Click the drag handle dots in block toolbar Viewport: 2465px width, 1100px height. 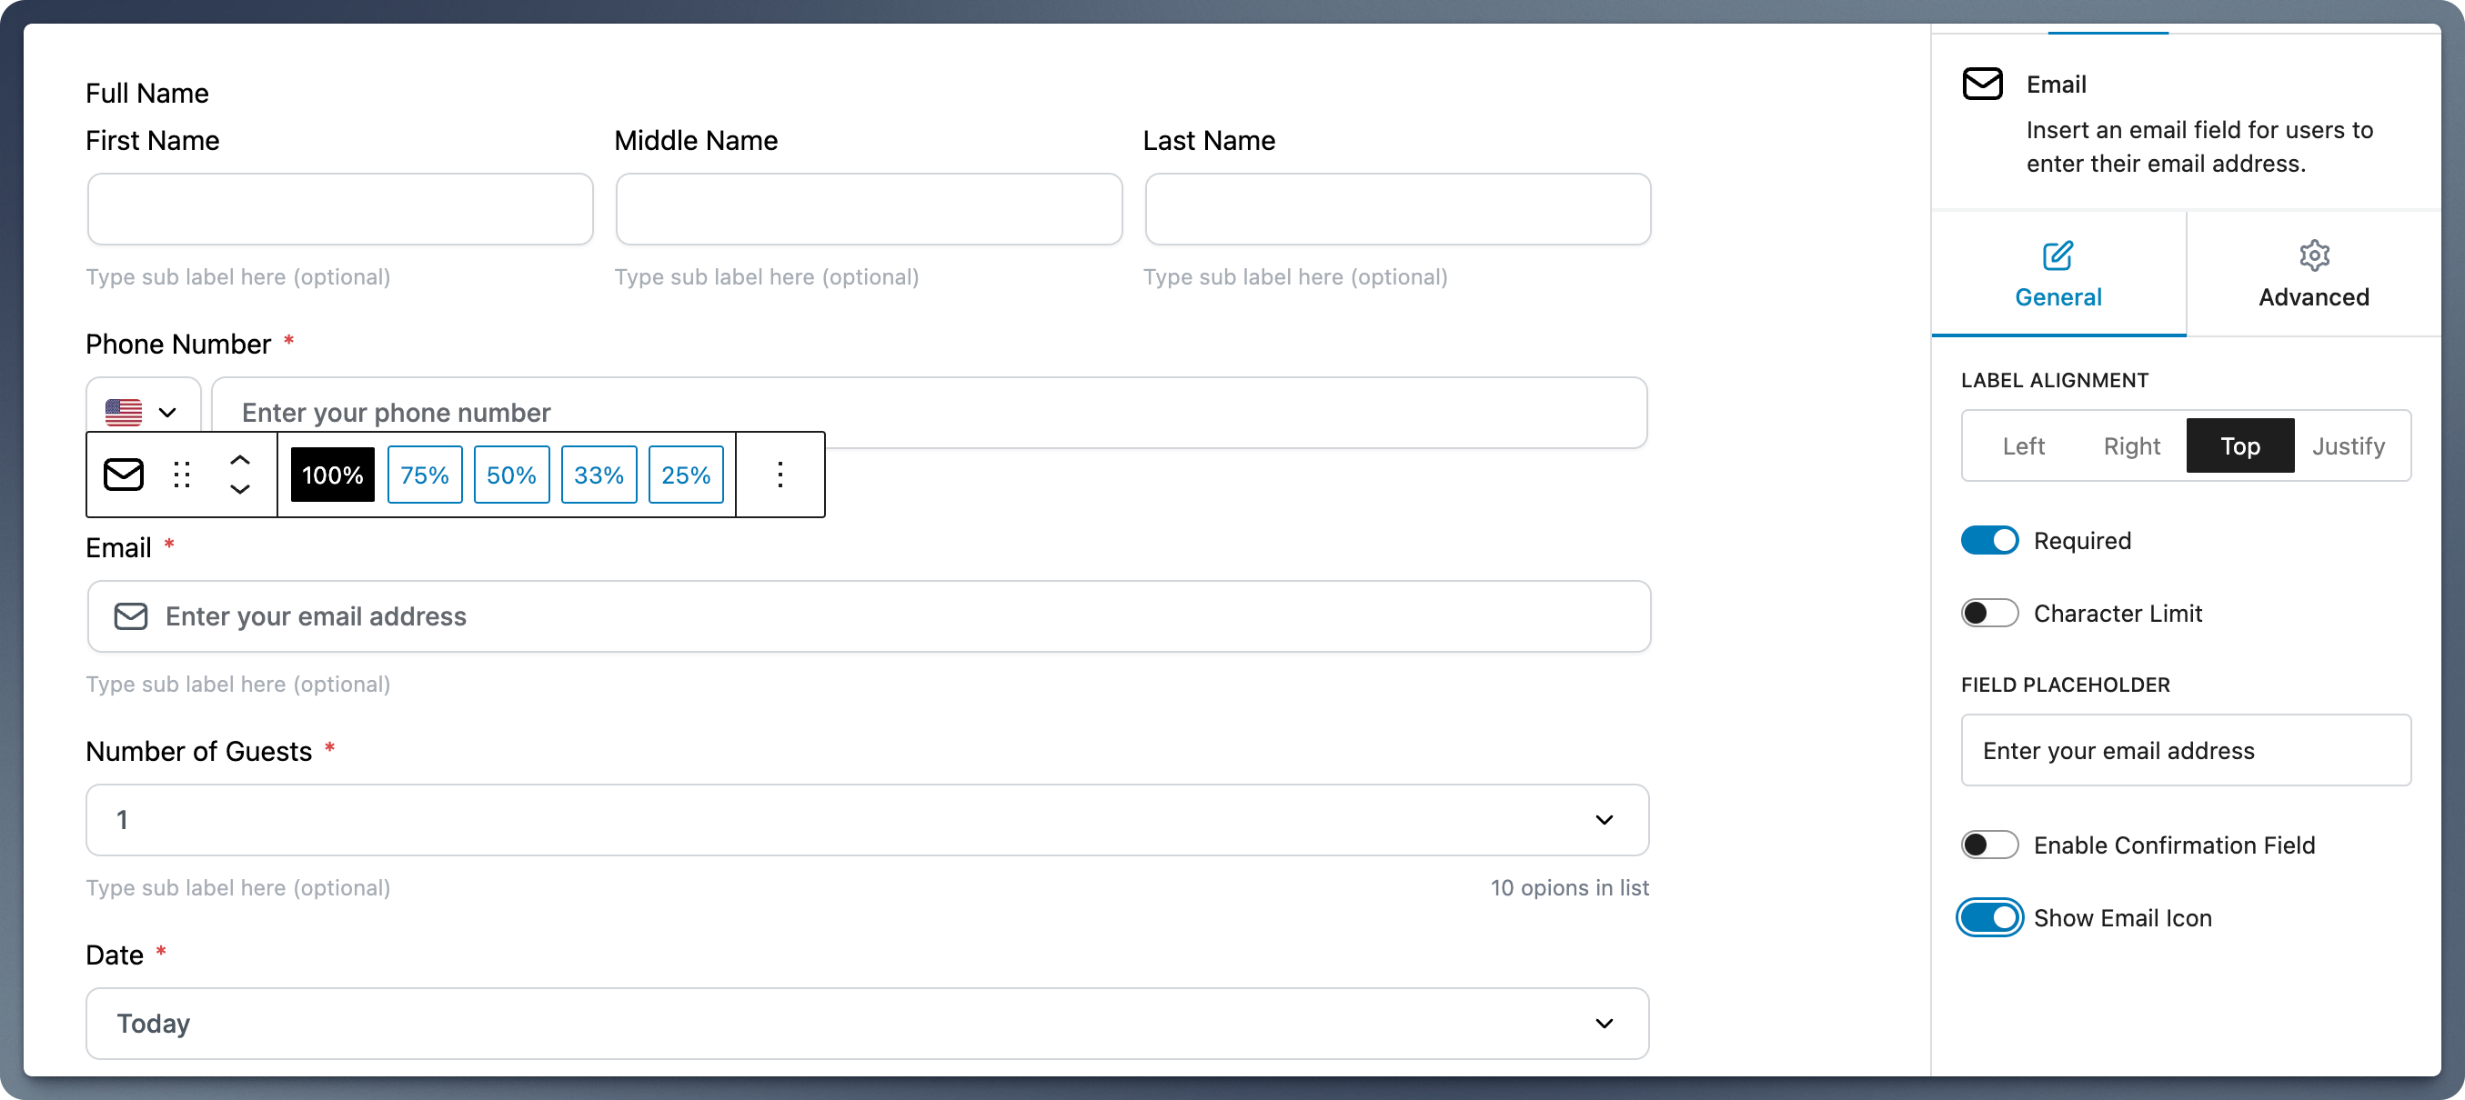(x=182, y=475)
